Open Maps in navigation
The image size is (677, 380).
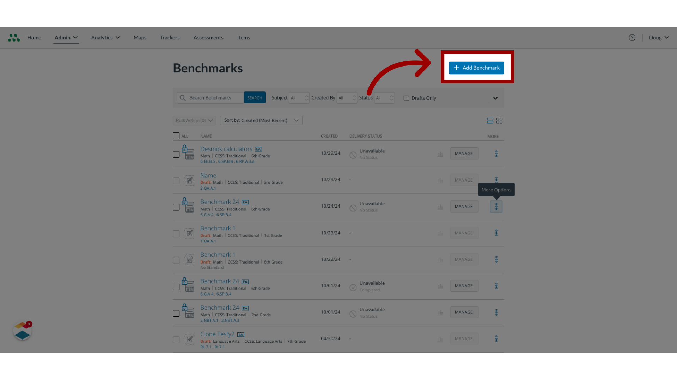pos(140,38)
